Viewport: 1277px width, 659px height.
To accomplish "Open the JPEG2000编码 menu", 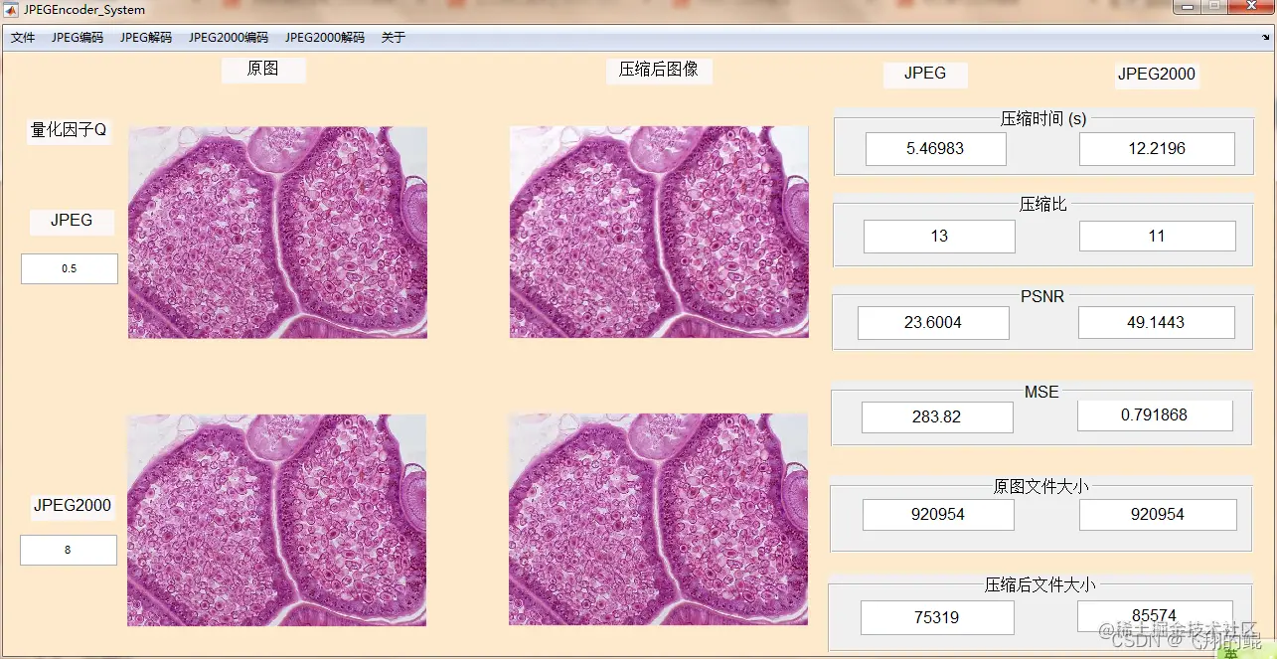I will point(229,38).
